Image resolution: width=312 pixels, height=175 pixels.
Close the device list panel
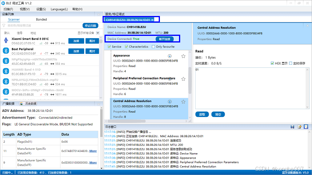point(99,14)
